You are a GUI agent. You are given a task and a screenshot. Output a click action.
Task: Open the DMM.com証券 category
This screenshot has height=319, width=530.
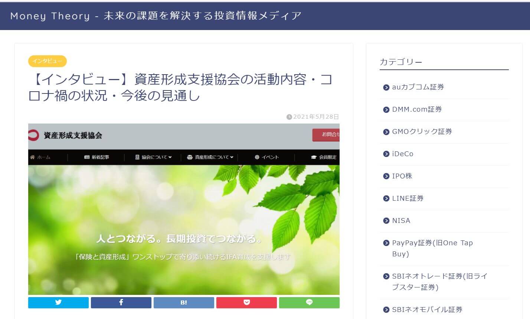click(x=417, y=109)
